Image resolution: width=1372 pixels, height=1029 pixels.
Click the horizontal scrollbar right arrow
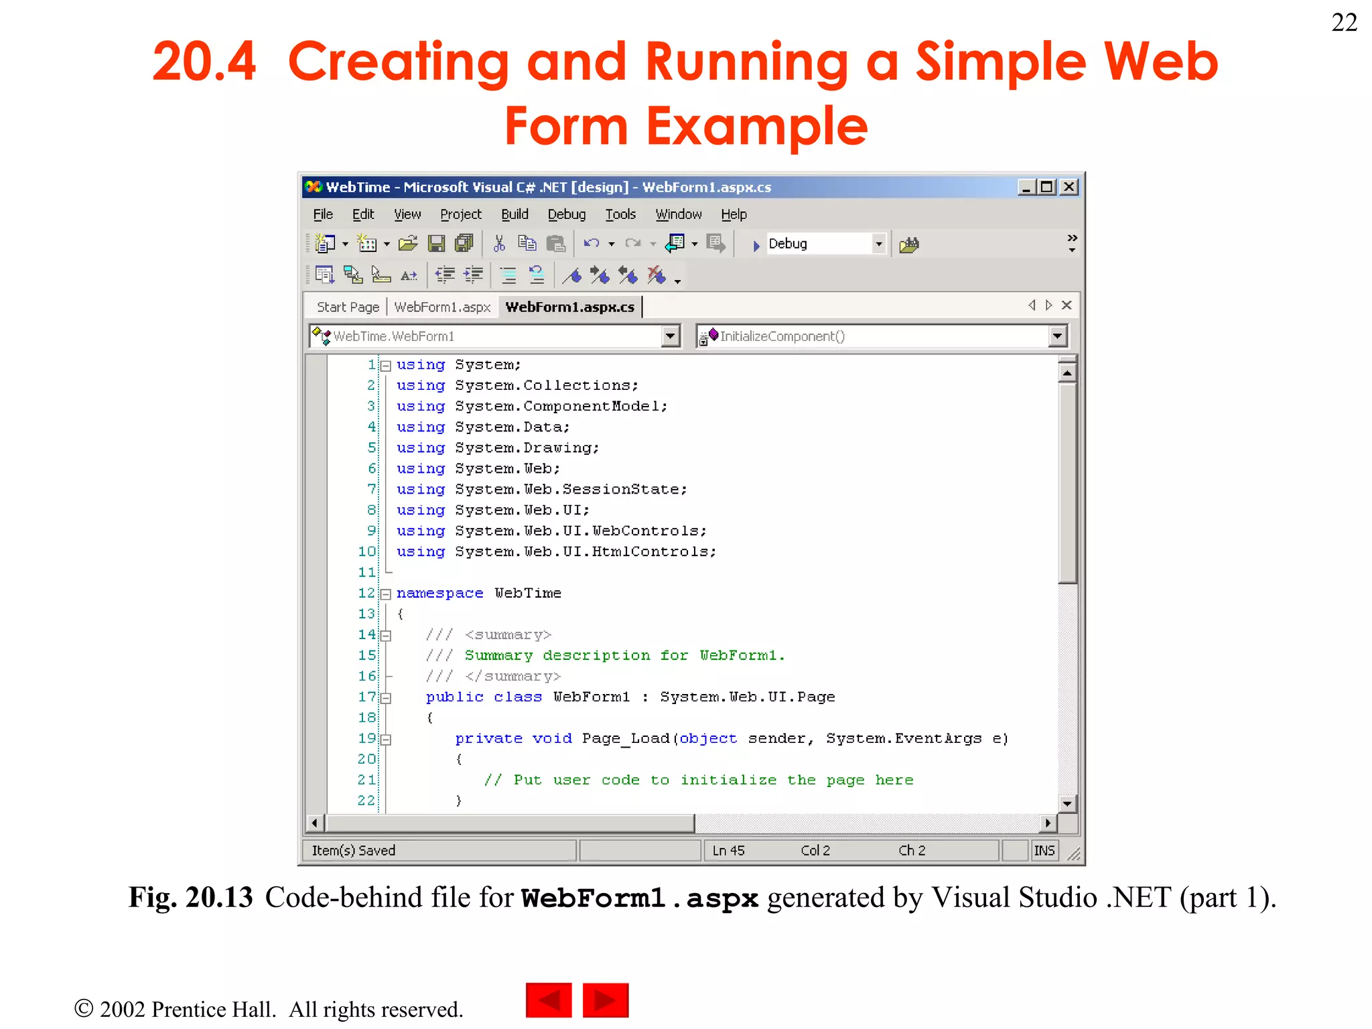(x=1048, y=823)
